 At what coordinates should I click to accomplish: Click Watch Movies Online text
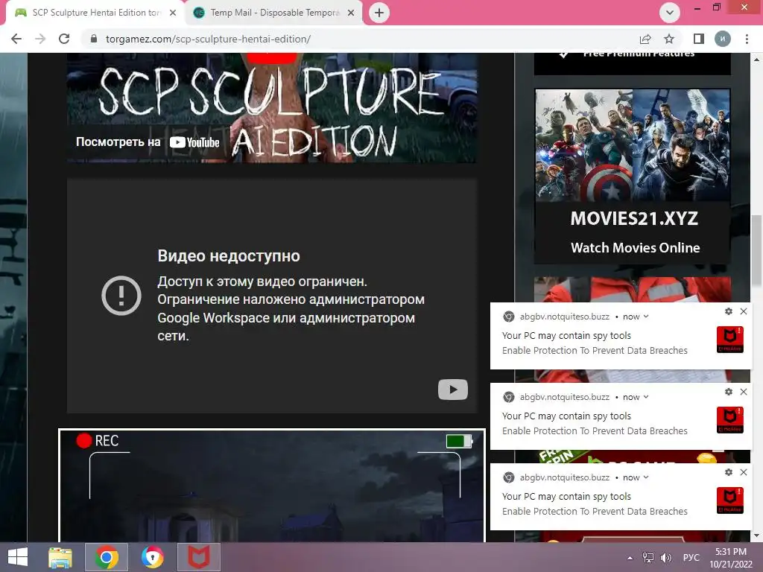click(635, 248)
